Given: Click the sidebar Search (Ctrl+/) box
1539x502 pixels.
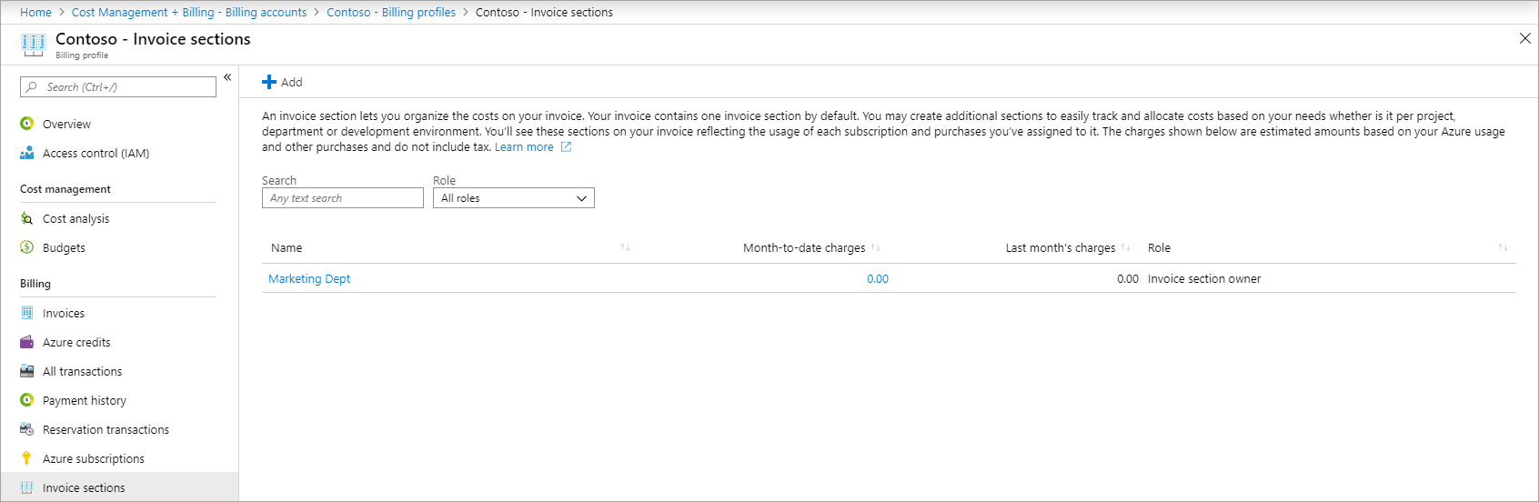Looking at the screenshot, I should point(118,87).
